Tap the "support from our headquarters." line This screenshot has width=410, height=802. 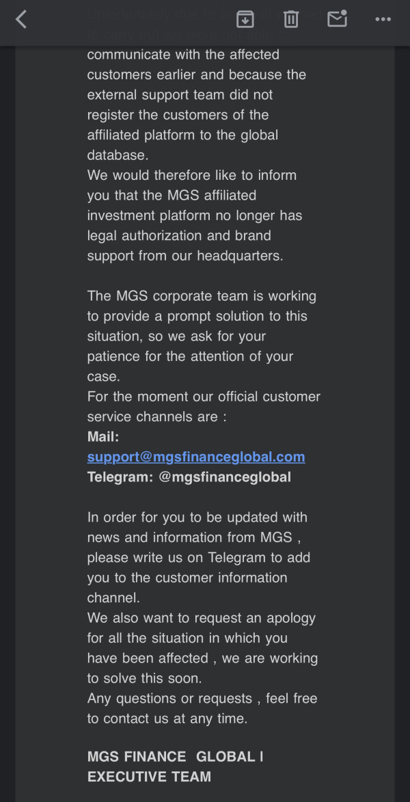pos(185,256)
